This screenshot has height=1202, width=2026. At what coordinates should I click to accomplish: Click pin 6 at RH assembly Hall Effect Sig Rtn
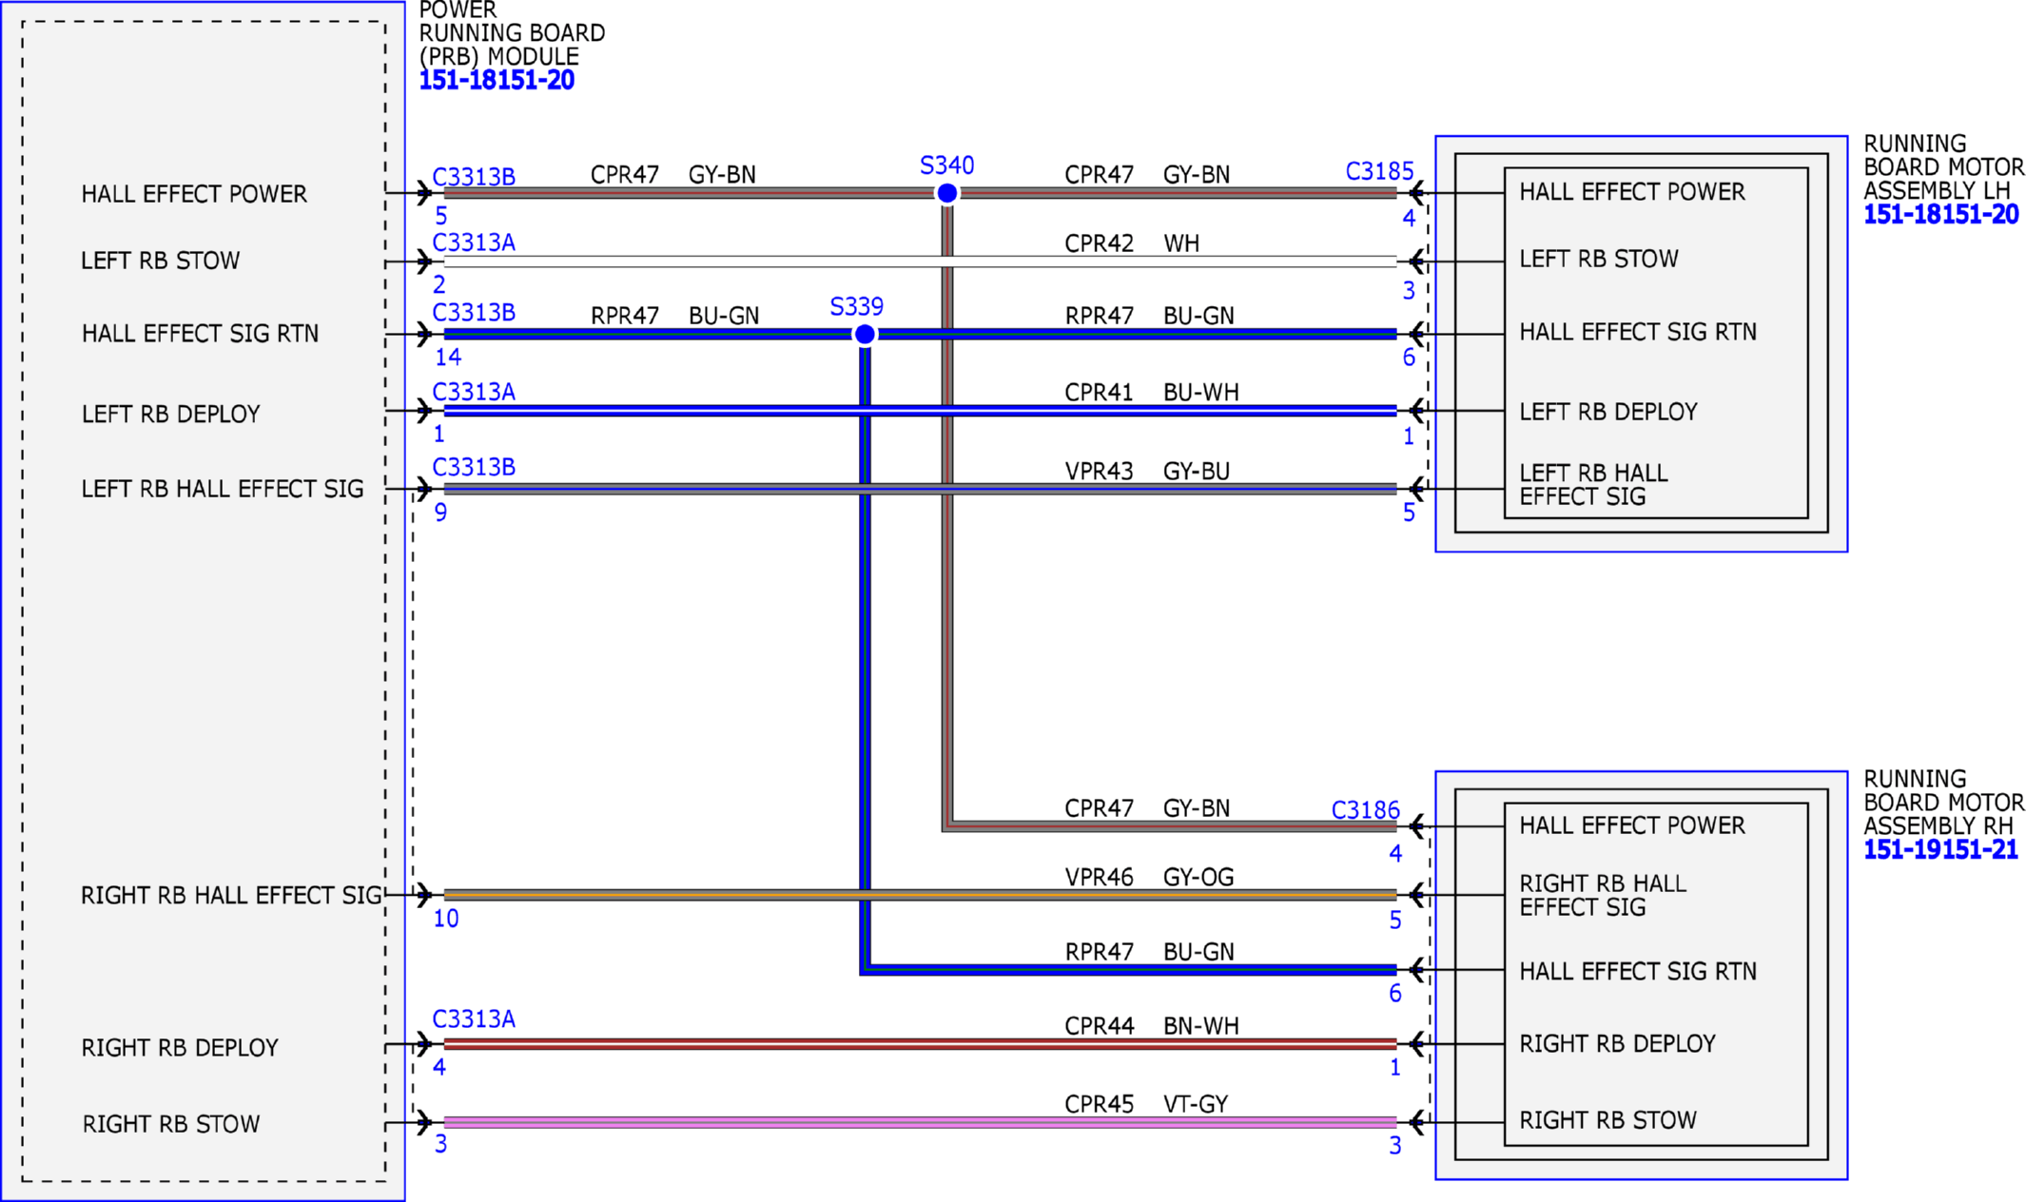coord(1395,994)
